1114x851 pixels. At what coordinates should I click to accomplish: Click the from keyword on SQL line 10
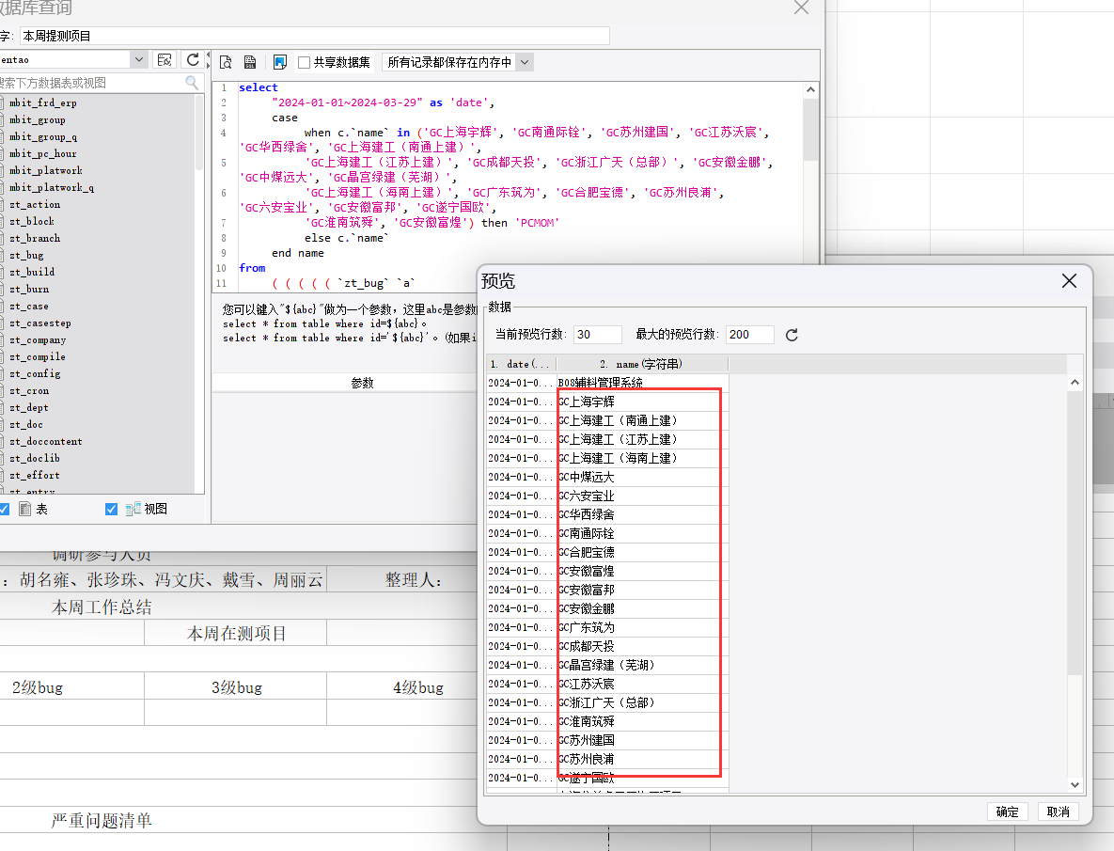[x=252, y=268]
